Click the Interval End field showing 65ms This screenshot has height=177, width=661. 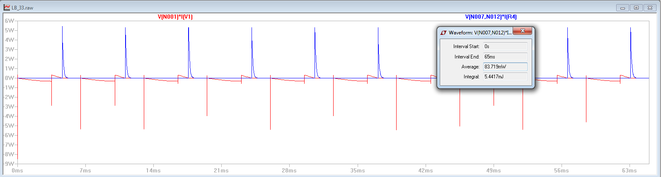click(505, 57)
